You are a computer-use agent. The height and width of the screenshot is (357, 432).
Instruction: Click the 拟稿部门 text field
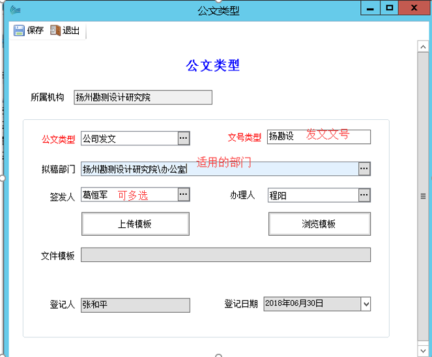219,169
